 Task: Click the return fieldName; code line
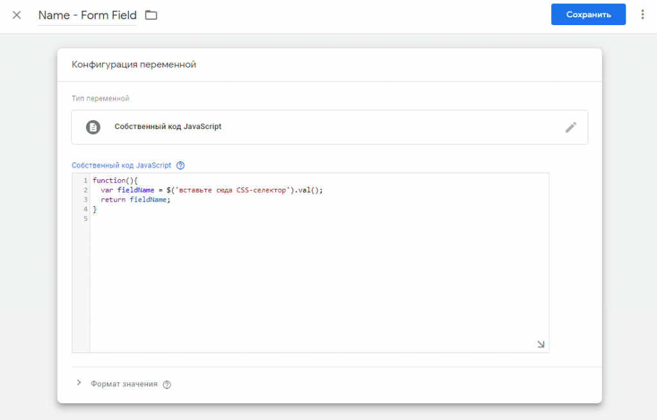pyautogui.click(x=136, y=200)
